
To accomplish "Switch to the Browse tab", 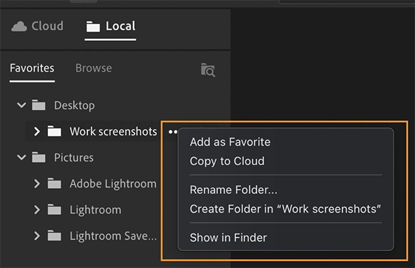I will point(93,68).
